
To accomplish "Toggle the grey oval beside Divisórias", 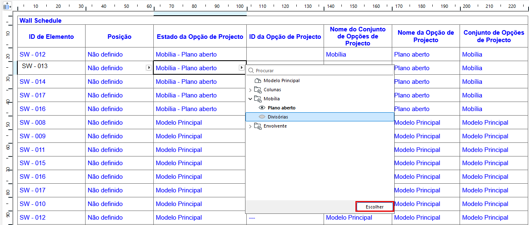I will [262, 117].
